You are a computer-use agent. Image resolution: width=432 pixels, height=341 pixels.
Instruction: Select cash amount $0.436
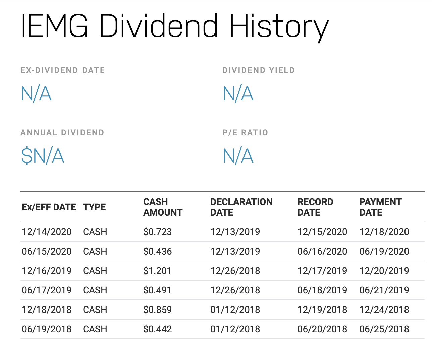157,251
